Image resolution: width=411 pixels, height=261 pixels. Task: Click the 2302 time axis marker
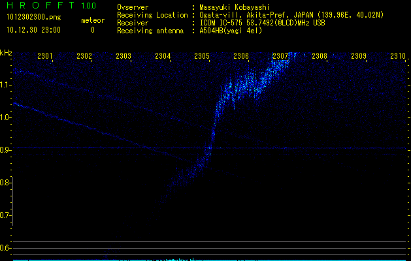[x=84, y=56]
